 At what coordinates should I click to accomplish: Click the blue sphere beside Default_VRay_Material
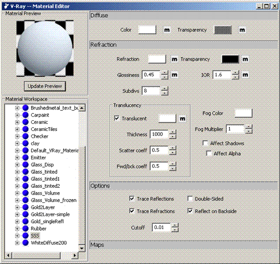[x=25, y=150]
